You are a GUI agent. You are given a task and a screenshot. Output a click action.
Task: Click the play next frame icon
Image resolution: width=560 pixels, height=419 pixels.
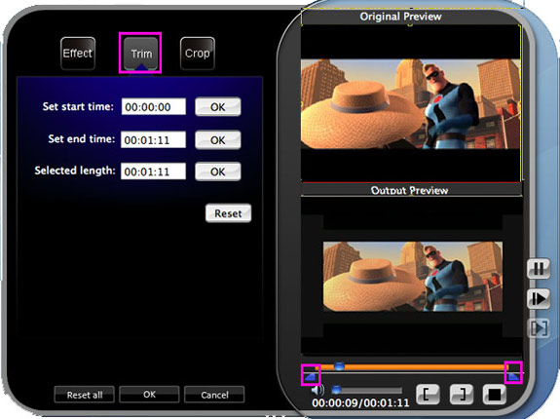539,298
